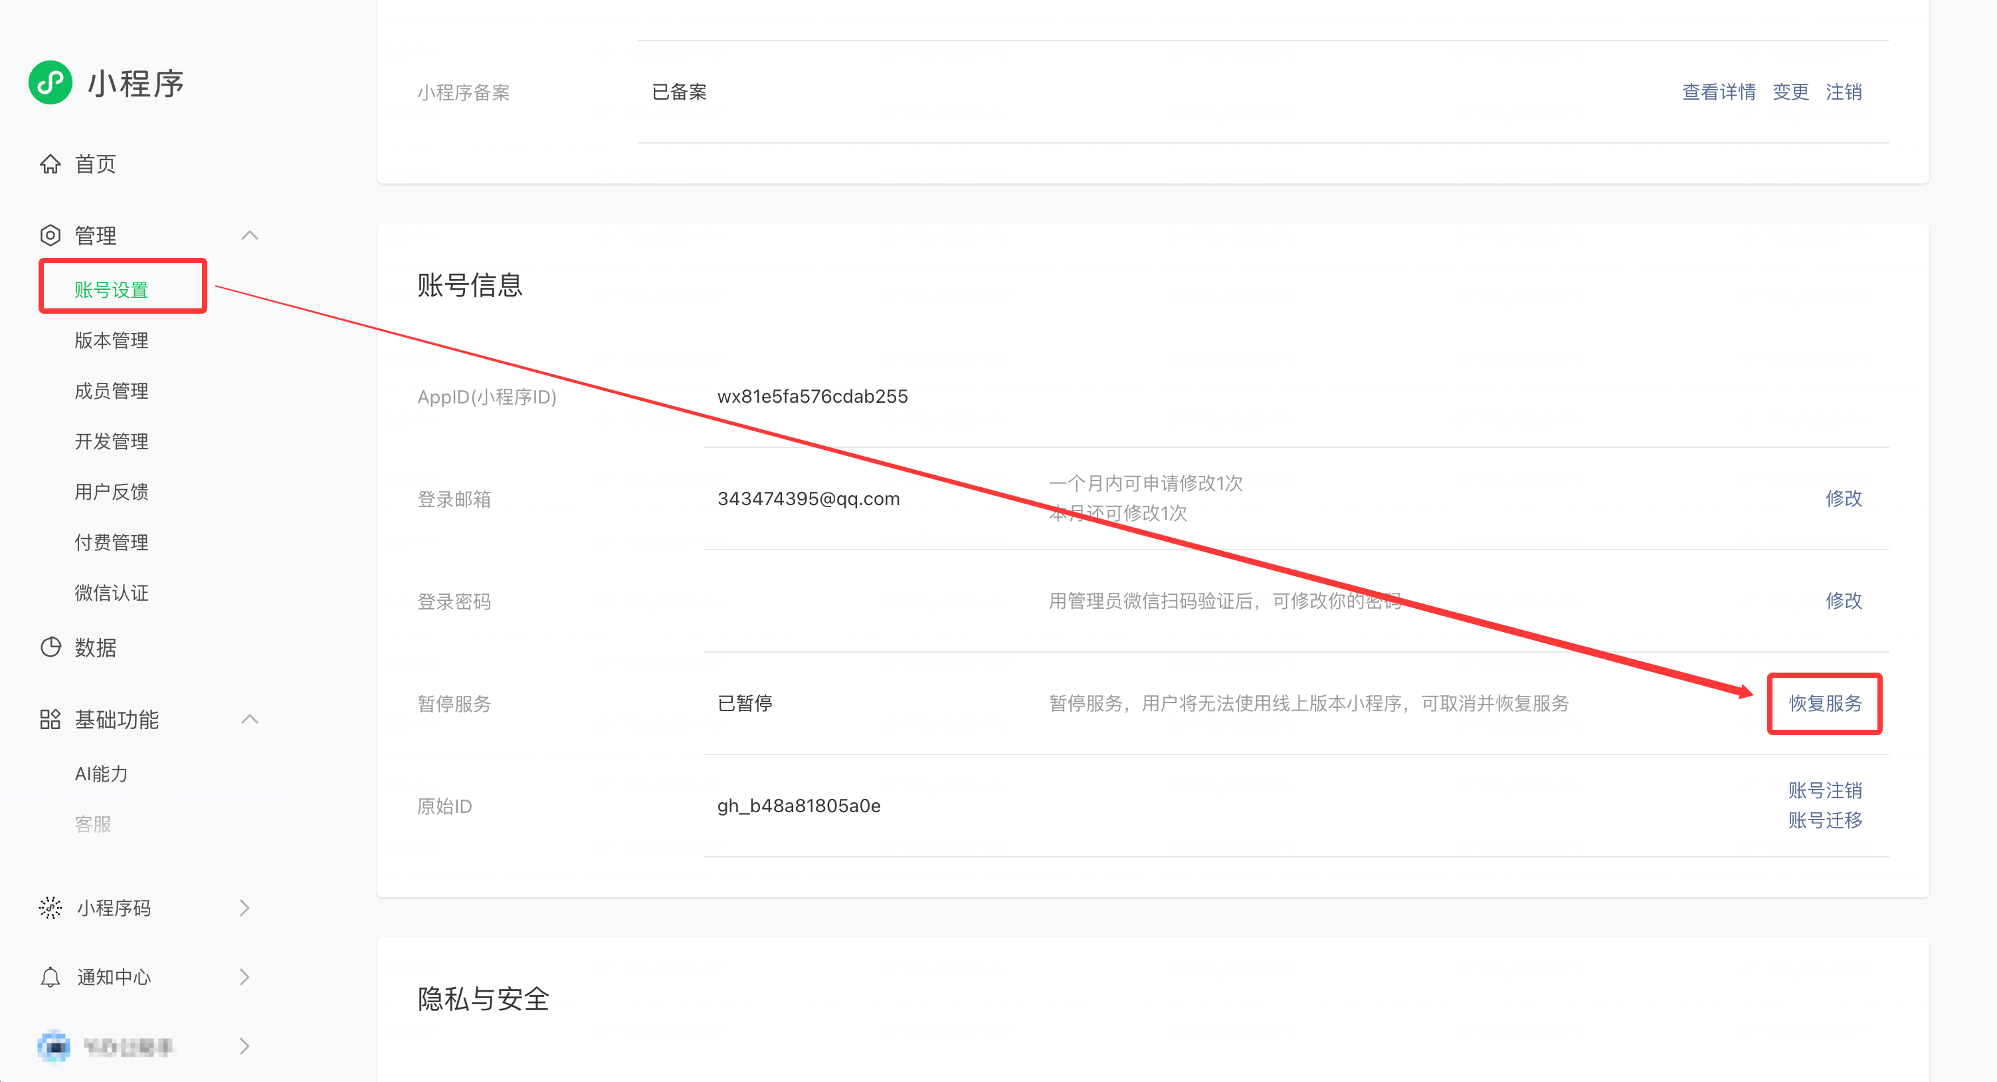Click the green Mini Program logo icon
Image resolution: width=1997 pixels, height=1082 pixels.
click(50, 83)
